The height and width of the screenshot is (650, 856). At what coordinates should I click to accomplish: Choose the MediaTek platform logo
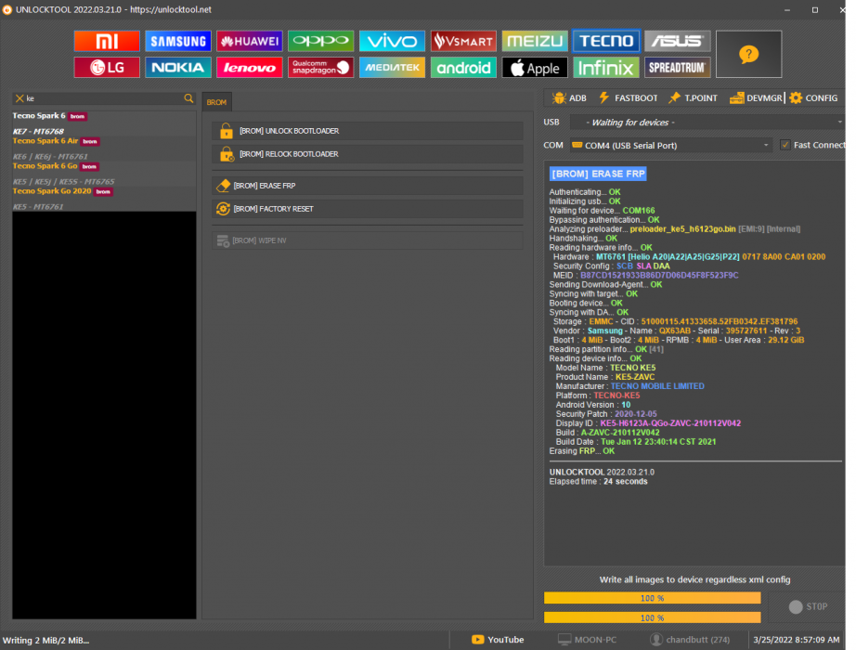click(392, 68)
